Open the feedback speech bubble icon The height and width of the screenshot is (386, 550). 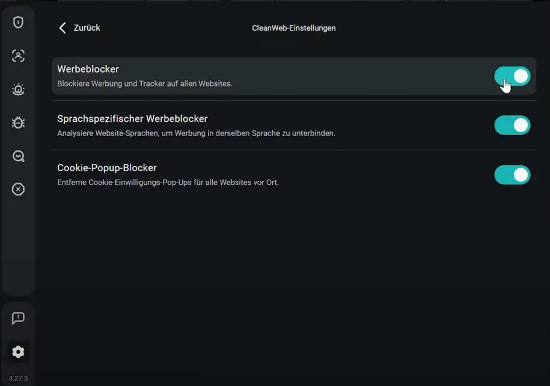18,318
